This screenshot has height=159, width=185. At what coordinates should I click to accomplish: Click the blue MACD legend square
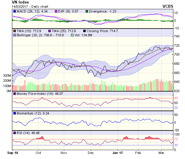[x=14, y=11]
